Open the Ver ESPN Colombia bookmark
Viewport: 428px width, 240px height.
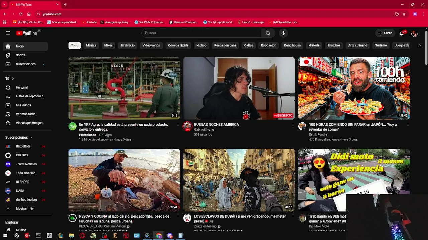click(x=149, y=22)
